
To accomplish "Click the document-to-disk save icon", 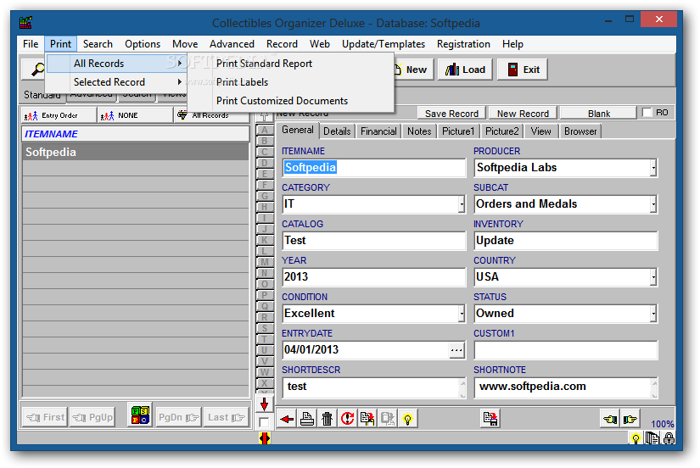I will tap(490, 419).
